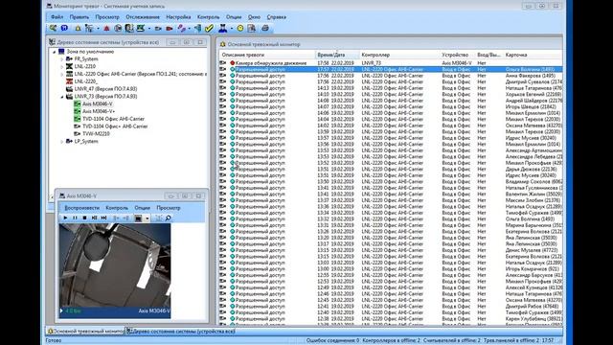Click the Готово status bar text
This screenshot has width=613, height=345.
[54, 341]
